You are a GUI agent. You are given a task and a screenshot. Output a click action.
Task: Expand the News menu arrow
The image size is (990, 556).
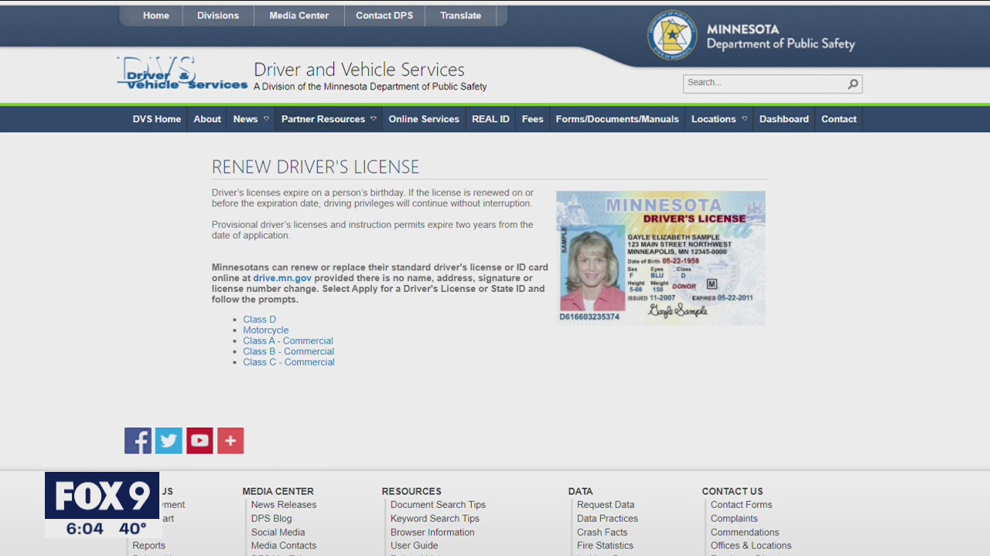266,119
